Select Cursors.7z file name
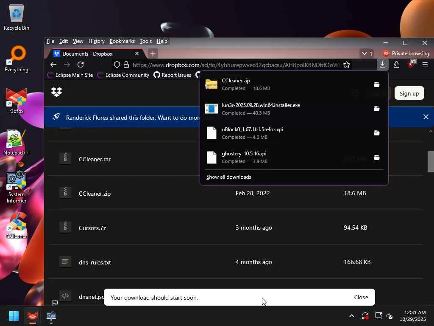 click(x=92, y=228)
